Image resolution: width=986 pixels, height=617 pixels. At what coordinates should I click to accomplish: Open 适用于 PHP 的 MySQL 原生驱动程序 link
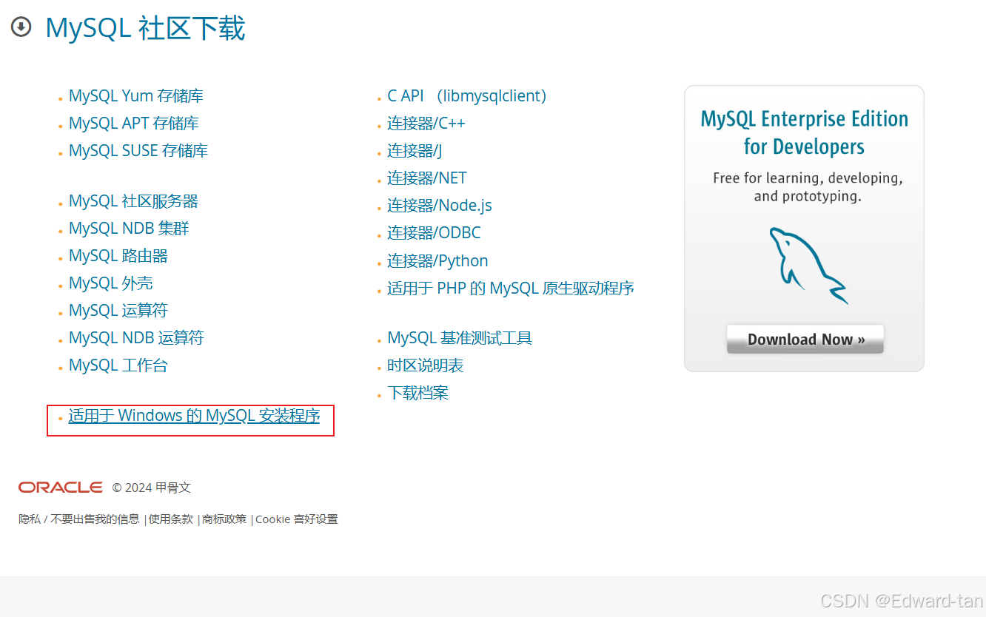tap(511, 289)
